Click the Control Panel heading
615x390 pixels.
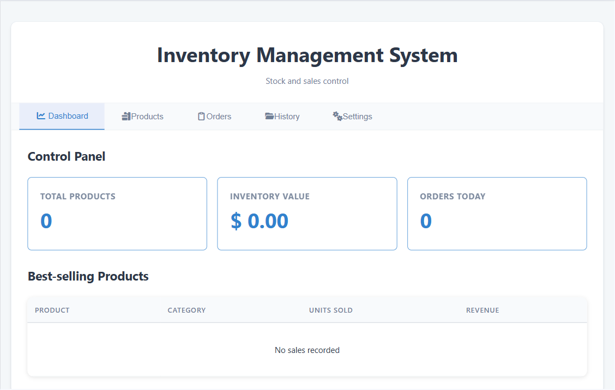(x=66, y=156)
